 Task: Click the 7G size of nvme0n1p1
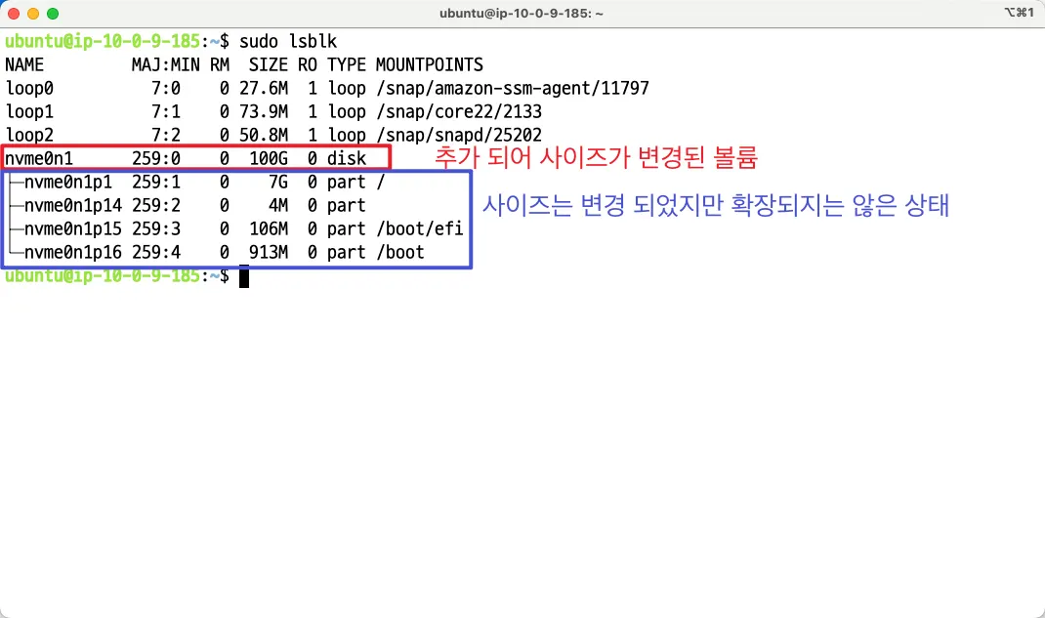pos(278,182)
